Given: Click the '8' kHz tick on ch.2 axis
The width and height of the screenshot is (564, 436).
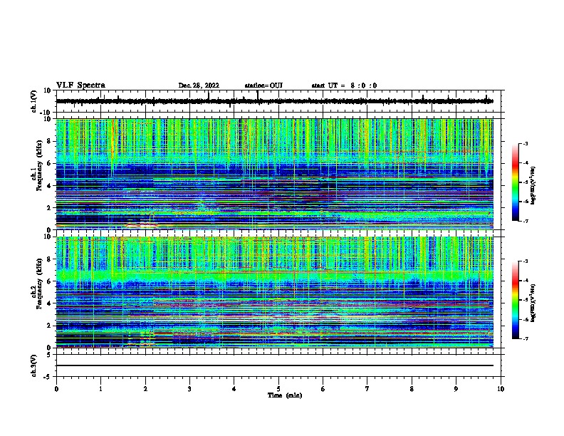Looking at the screenshot, I should (50, 259).
